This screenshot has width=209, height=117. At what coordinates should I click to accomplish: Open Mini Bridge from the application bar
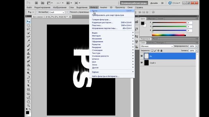pos(42,3)
